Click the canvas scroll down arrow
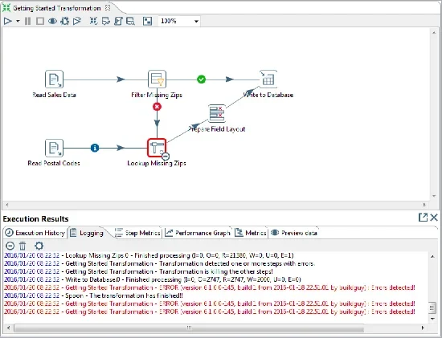Image resolution: width=442 pixels, height=338 pixels. coord(434,196)
